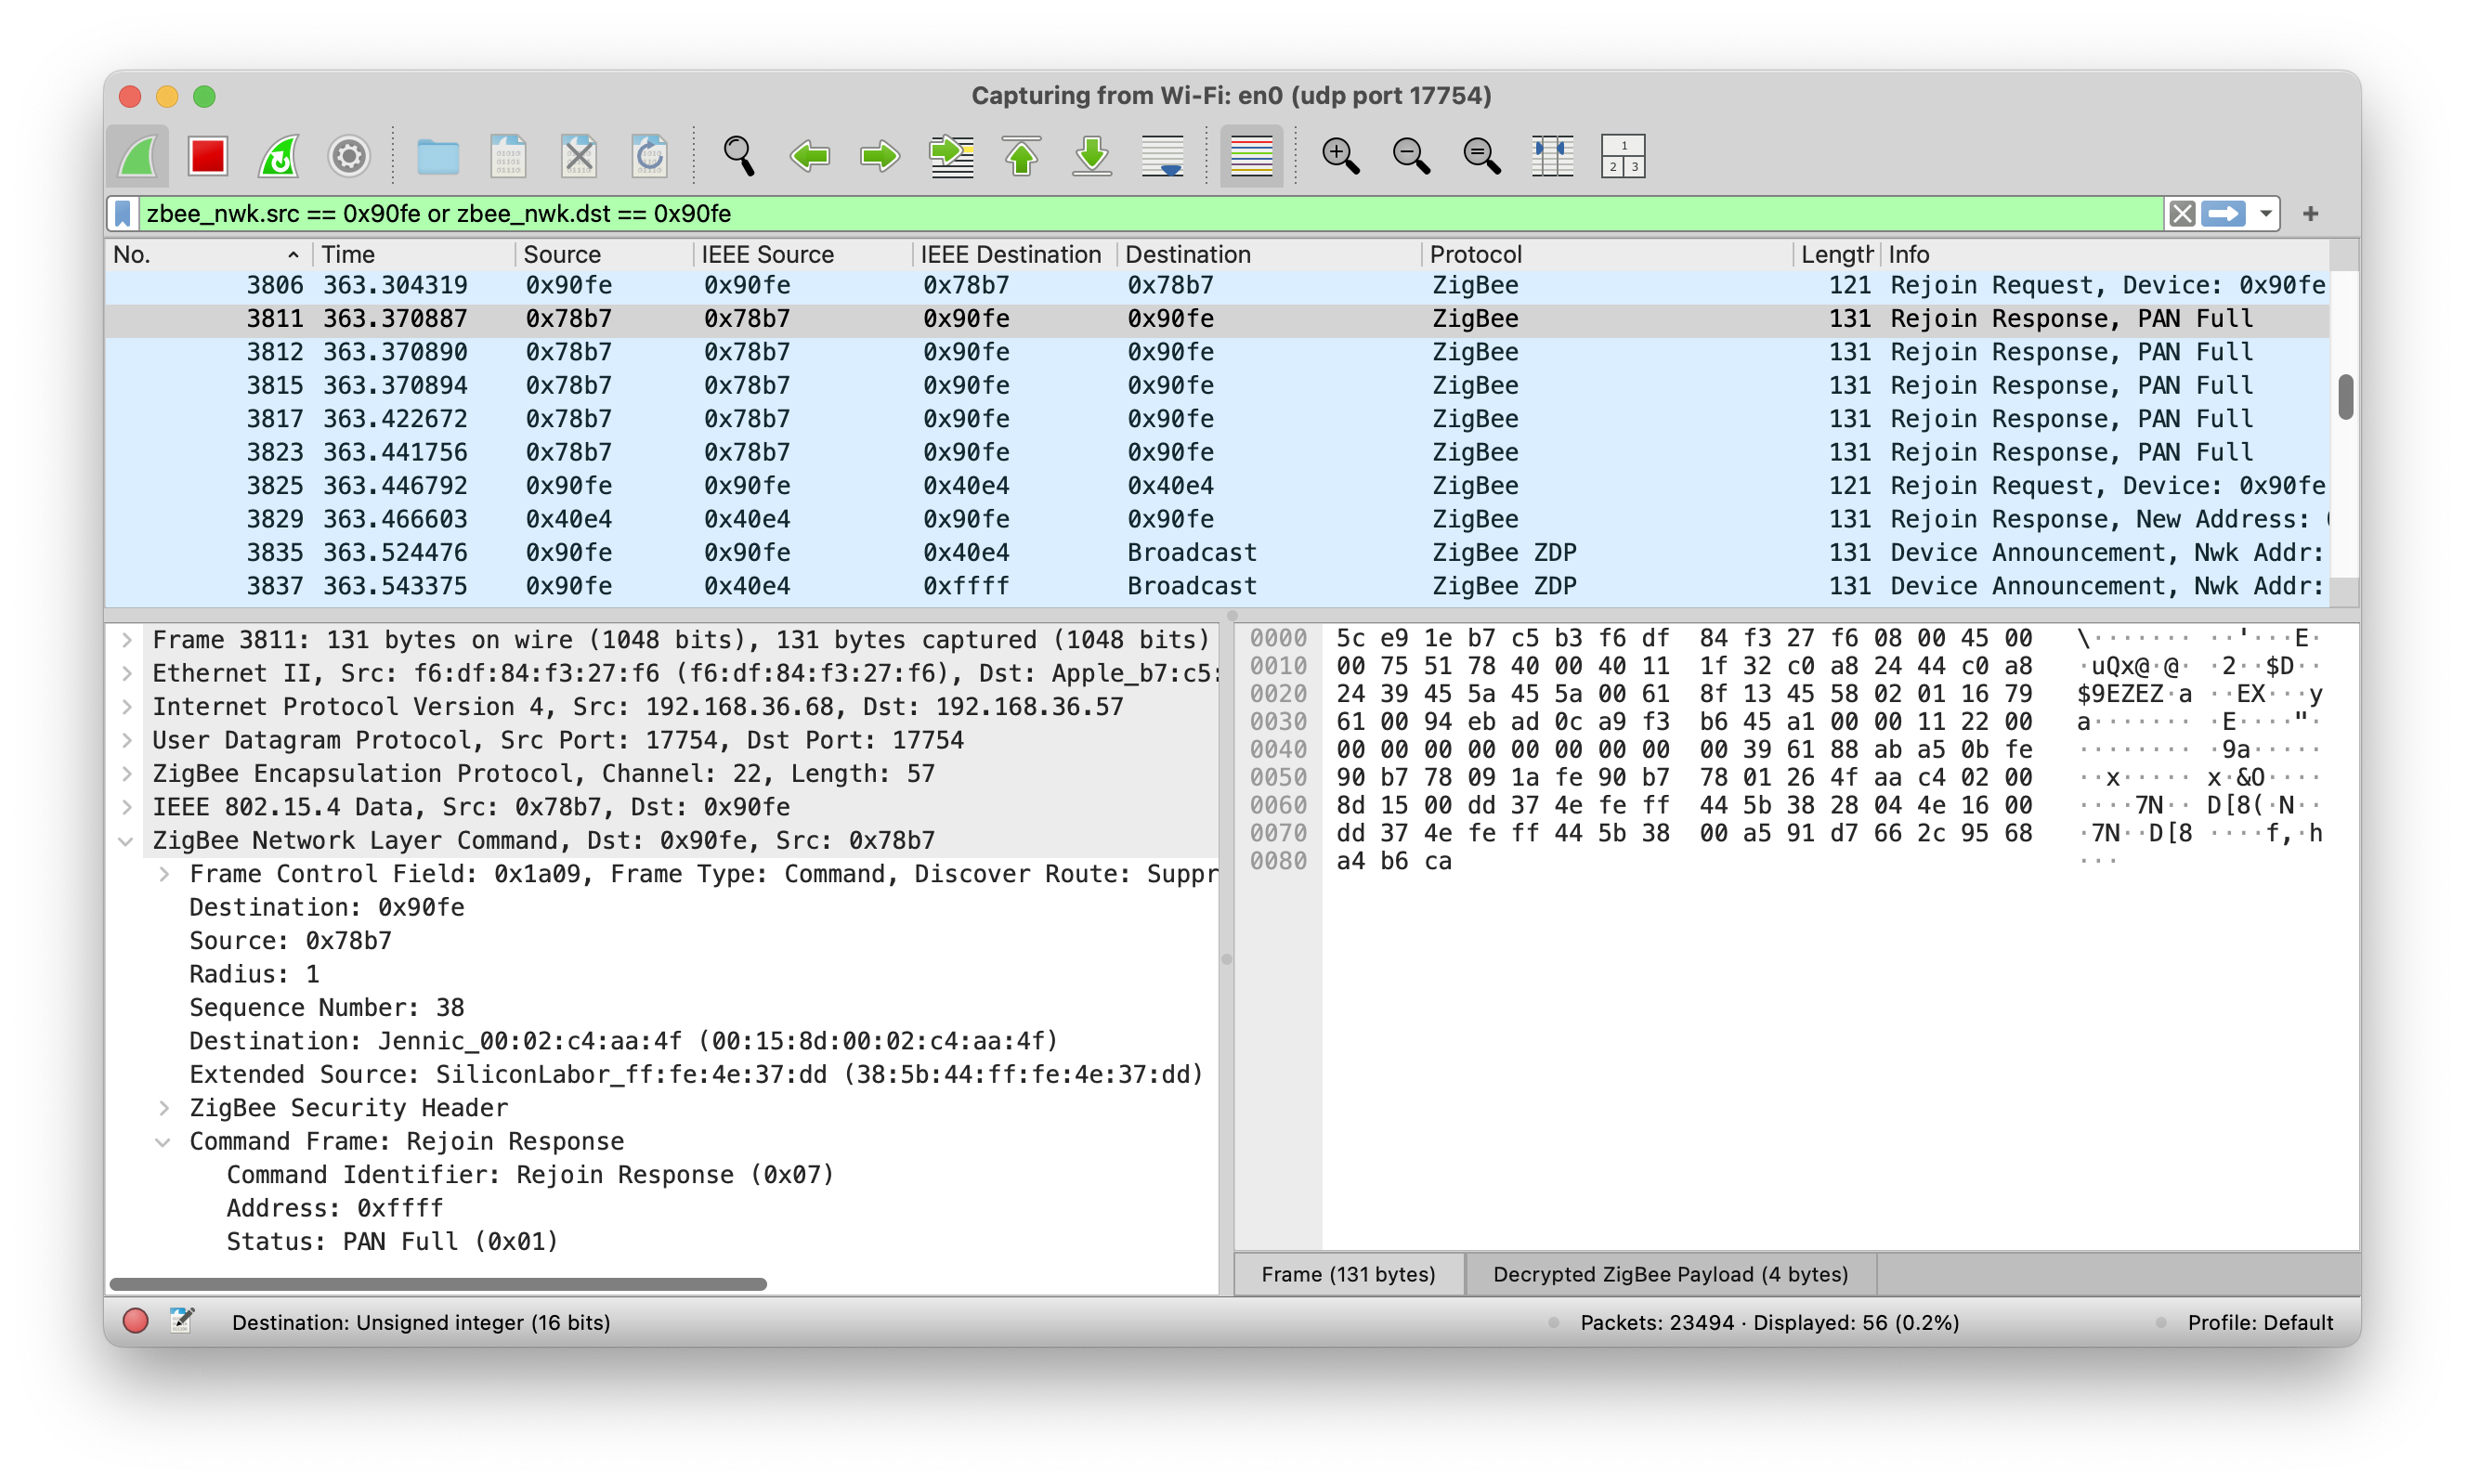Screen dimensions: 2465x1484
Task: Click into the display filter field
Action: tap(1150, 214)
